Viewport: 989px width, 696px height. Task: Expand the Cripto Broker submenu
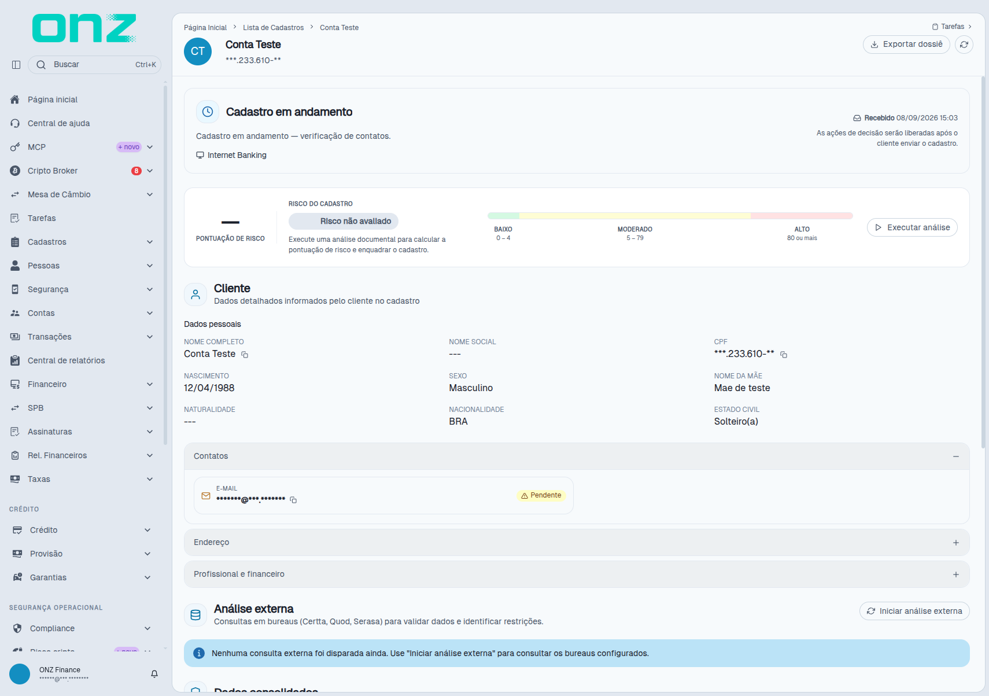(x=150, y=171)
